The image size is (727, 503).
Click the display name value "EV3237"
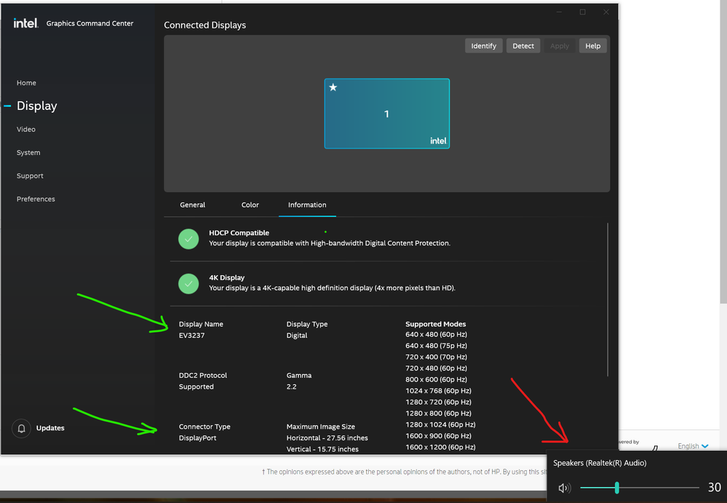click(191, 335)
